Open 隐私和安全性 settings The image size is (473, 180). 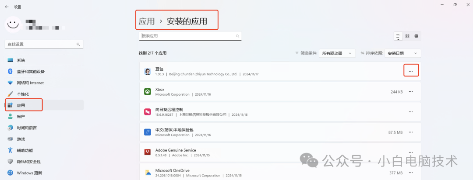pos(44,162)
